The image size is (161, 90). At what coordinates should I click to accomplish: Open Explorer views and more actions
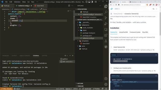(100, 6)
